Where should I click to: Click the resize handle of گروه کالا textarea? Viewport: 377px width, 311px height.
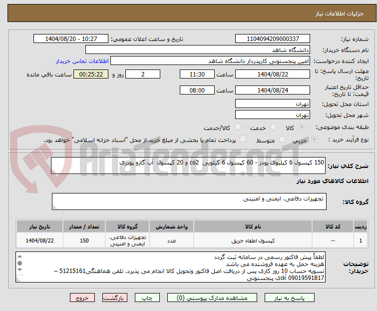coord(54,207)
